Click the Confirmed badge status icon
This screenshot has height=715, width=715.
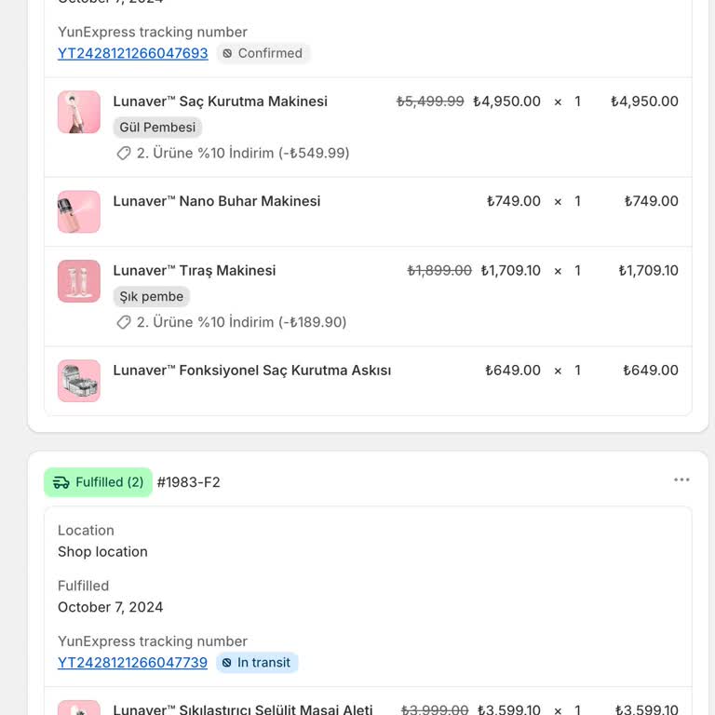pos(227,54)
